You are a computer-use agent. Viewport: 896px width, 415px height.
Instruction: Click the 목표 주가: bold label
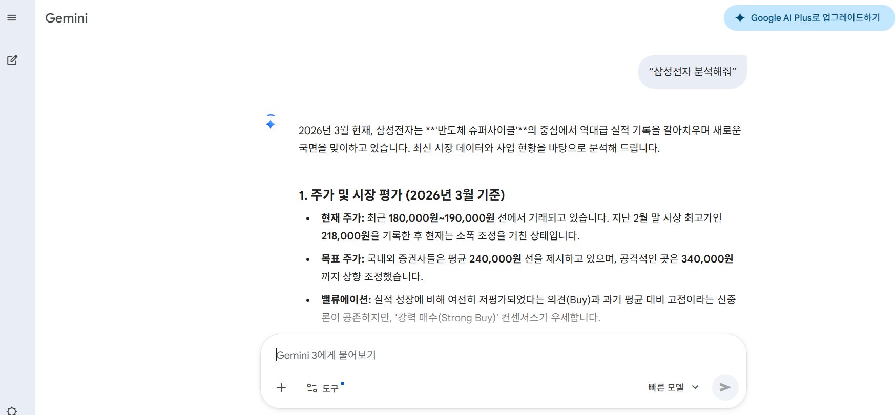tap(343, 259)
